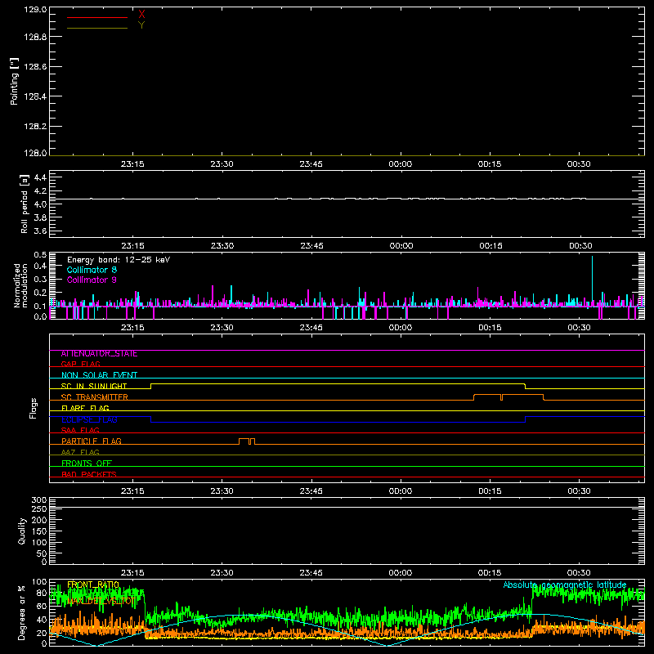
Task: Click the tall cyan Collimator 8 spike
Action: 592,280
